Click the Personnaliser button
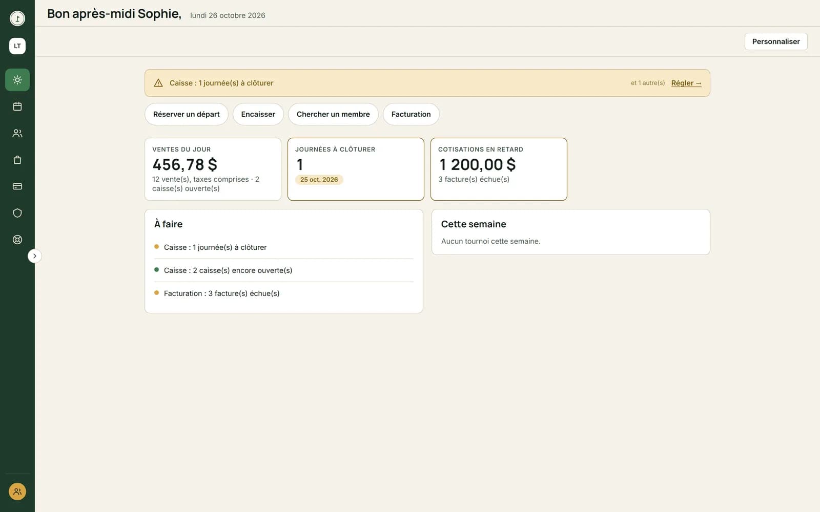 776,41
